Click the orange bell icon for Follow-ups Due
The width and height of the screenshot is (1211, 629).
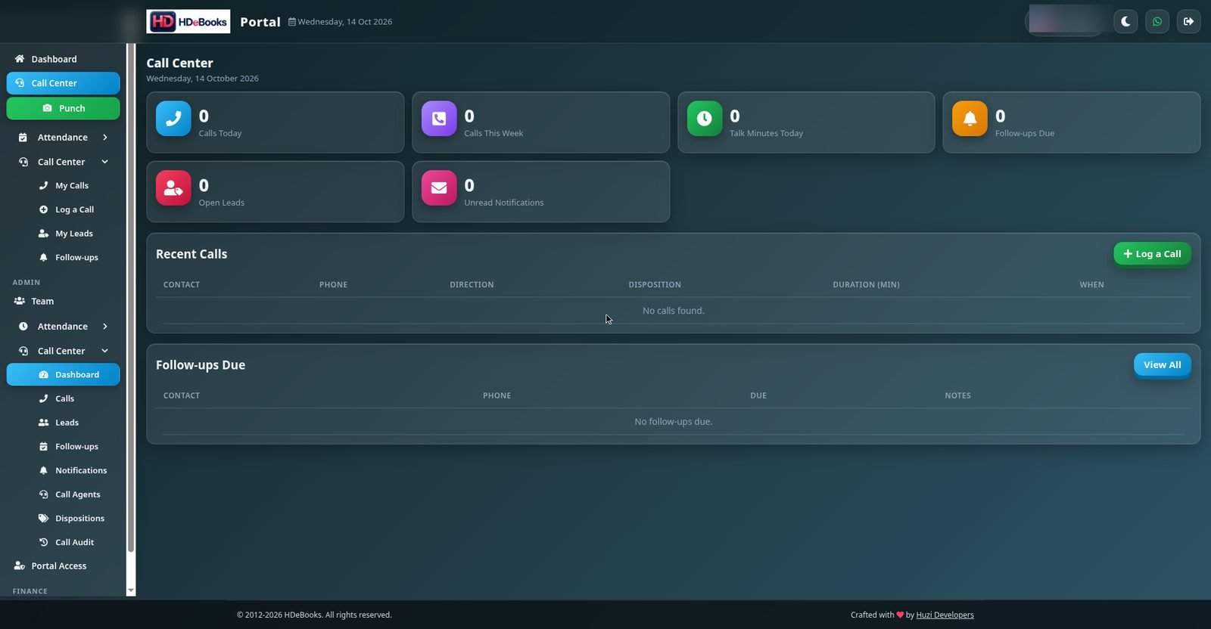[x=970, y=119]
